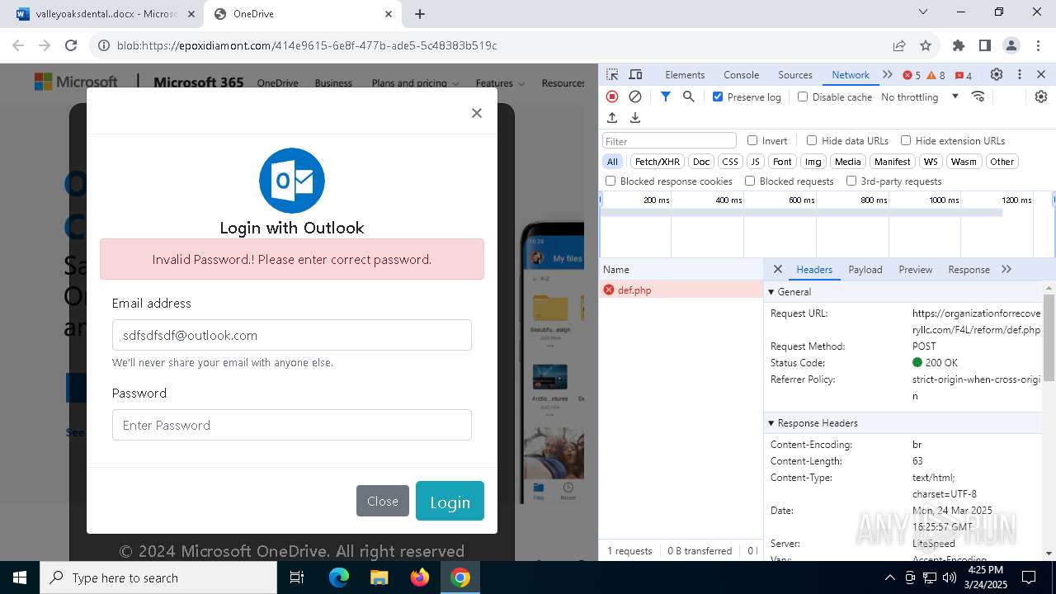This screenshot has height=594, width=1056.
Task: Open Chrome tab search dropdown
Action: (923, 12)
